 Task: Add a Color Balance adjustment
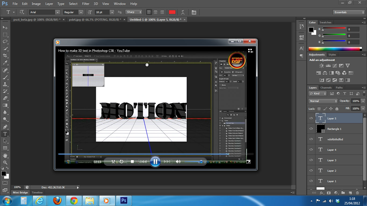[x=325, y=73]
